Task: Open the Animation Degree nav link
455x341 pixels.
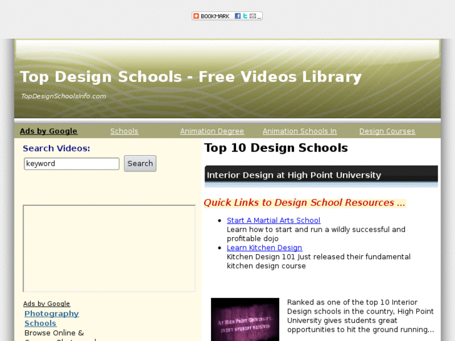Action: (x=212, y=131)
